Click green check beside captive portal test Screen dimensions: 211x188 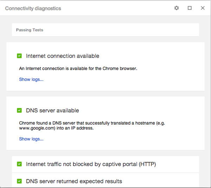(19, 164)
